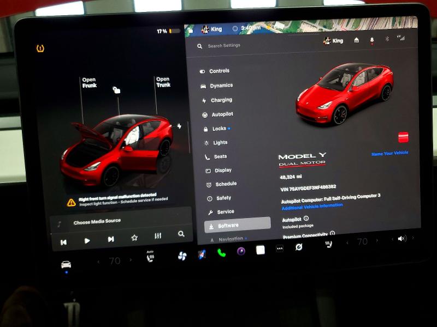The height and width of the screenshot is (327, 437).
Task: Open the Bluetooth settings icon
Action: (x=387, y=39)
